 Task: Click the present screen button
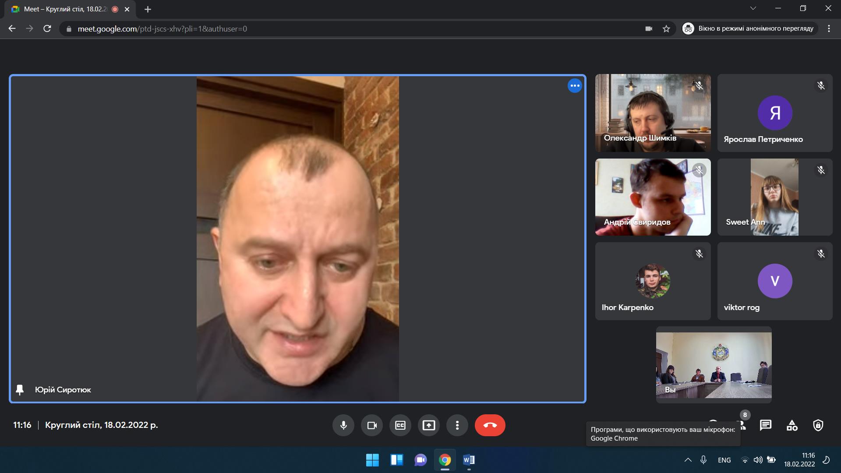pos(429,425)
